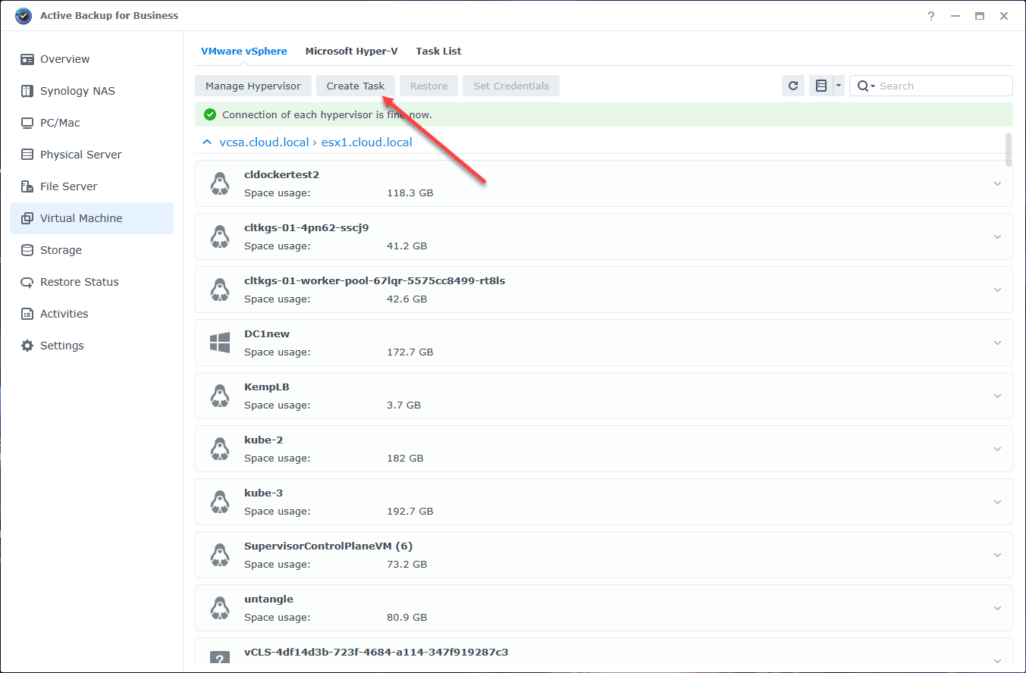Viewport: 1026px width, 673px height.
Task: Select the kube-3 VM name
Action: point(263,493)
